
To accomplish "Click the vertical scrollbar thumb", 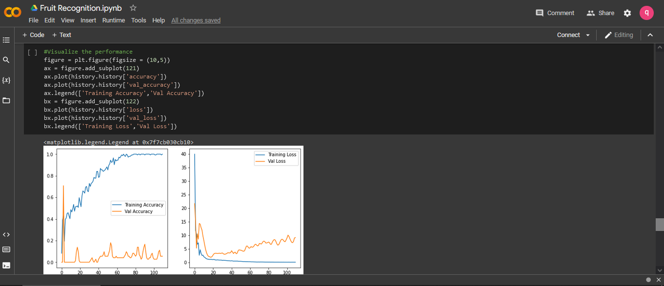I will (x=660, y=225).
